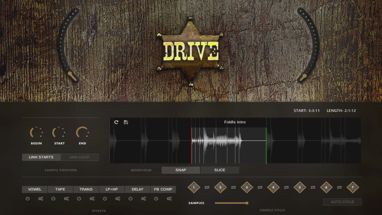Open settings gears for FB COMP effect
Screen dimensions: 382x215
tap(169, 199)
